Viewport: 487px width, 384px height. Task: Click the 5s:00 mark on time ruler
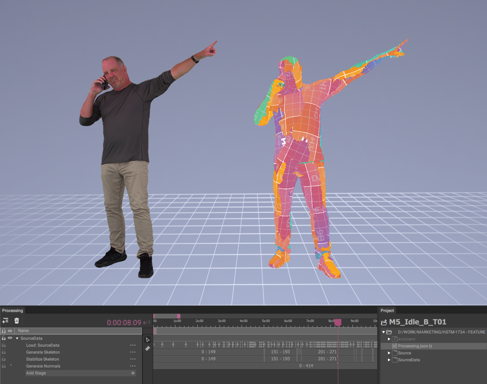click(266, 321)
